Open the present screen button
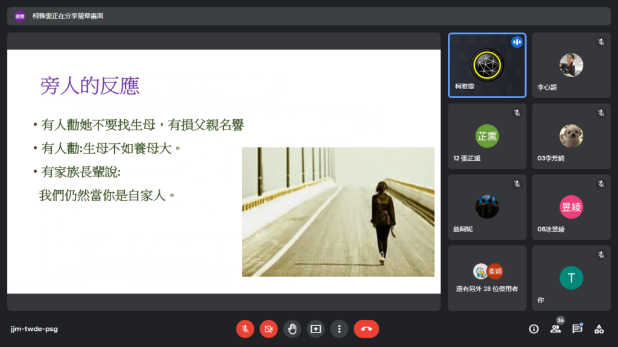The image size is (618, 347). tap(316, 329)
